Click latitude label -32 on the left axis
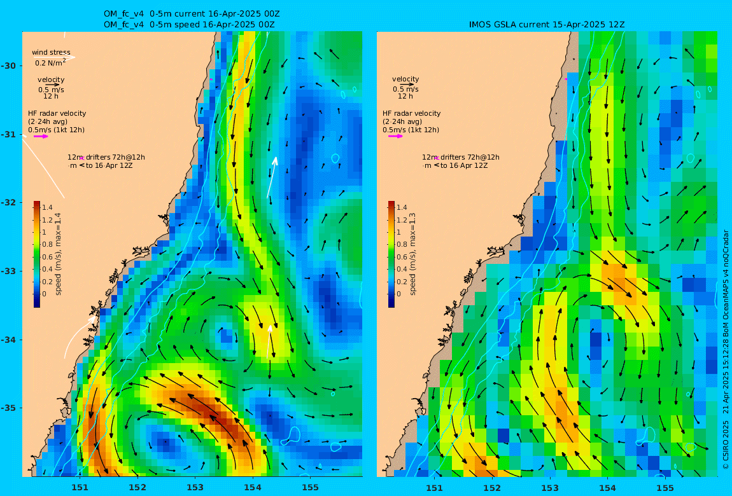 [x=8, y=203]
